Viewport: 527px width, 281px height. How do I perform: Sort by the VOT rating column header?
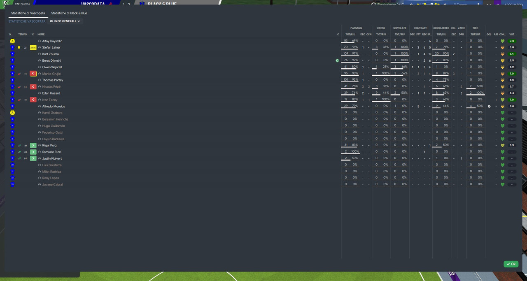[512, 35]
